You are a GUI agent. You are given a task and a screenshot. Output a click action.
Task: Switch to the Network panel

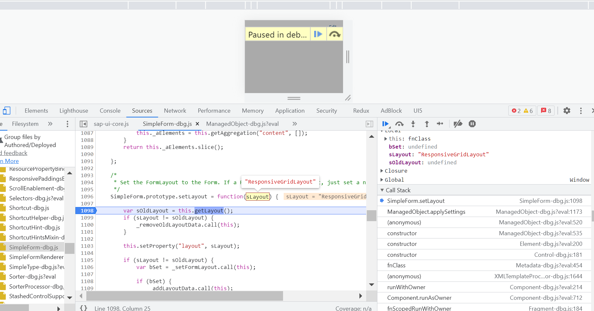[x=175, y=110]
